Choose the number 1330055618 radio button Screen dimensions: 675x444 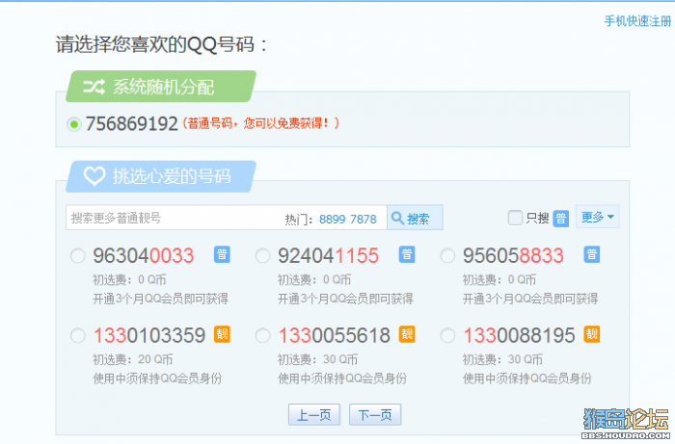coord(262,335)
